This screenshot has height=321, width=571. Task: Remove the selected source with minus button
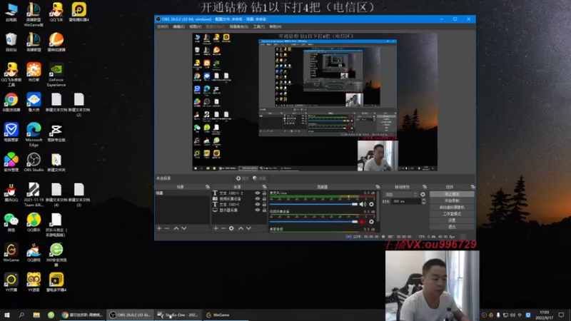point(223,228)
